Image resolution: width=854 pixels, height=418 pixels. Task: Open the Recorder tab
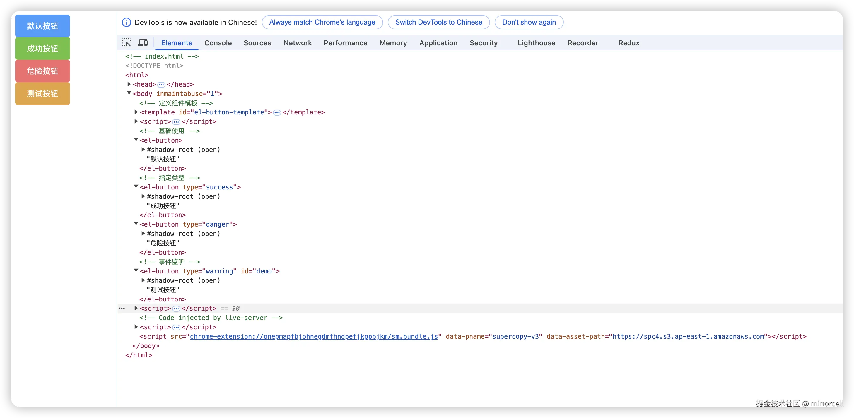(583, 43)
